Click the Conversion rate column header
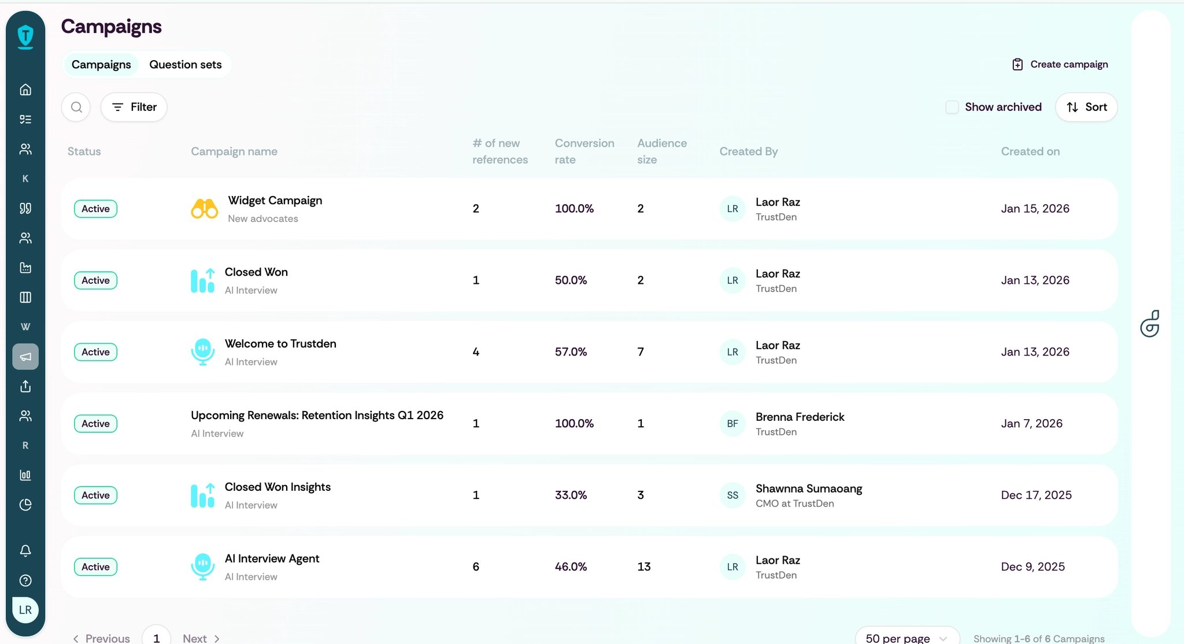 coord(584,151)
